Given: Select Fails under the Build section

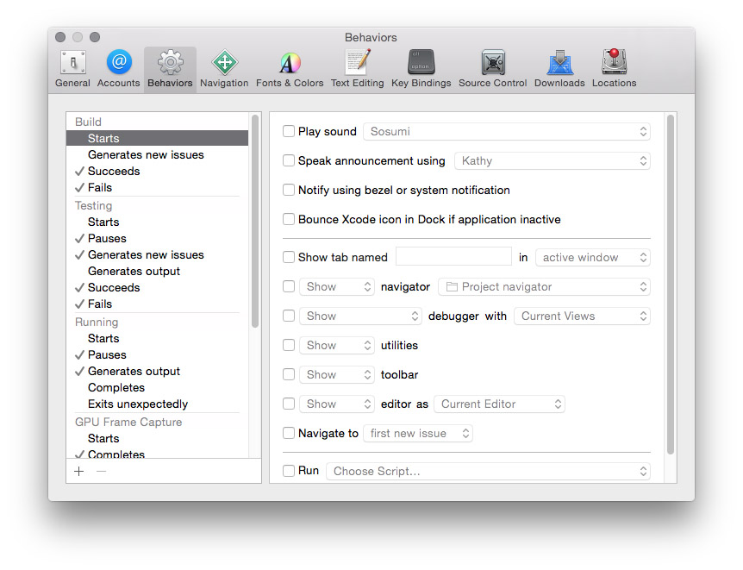Looking at the screenshot, I should click(x=158, y=187).
